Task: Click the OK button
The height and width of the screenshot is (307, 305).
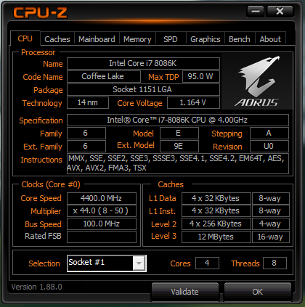Action: [x=258, y=292]
